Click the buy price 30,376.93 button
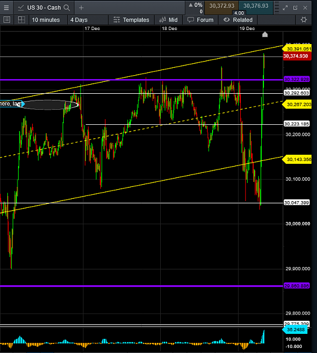Screen dimensions: 317x353 [x=256, y=6]
